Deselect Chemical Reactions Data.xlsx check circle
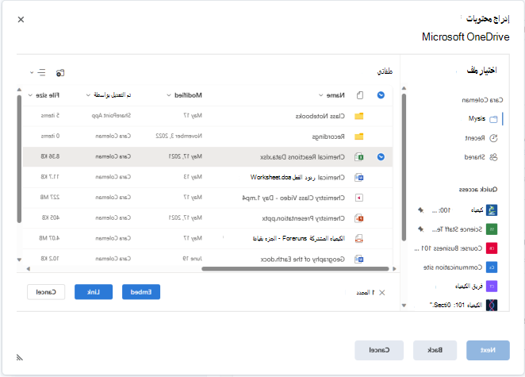This screenshot has height=377, width=525. click(381, 157)
